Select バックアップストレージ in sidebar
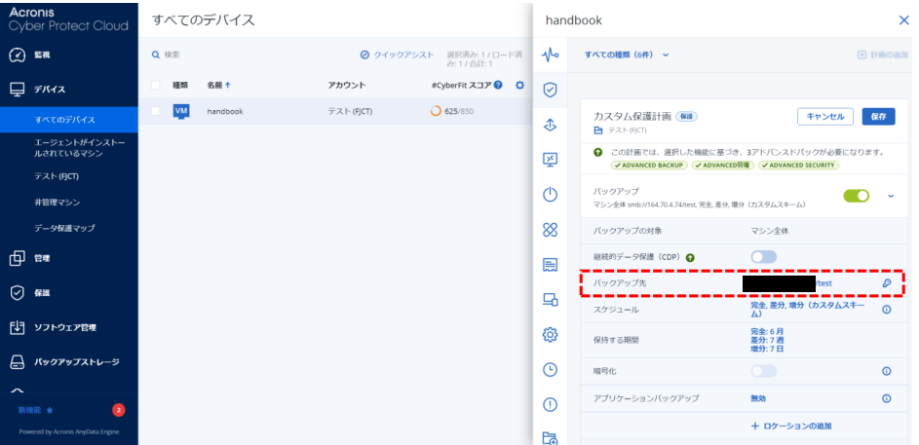Screen dimensions: 919x445 [x=76, y=361]
